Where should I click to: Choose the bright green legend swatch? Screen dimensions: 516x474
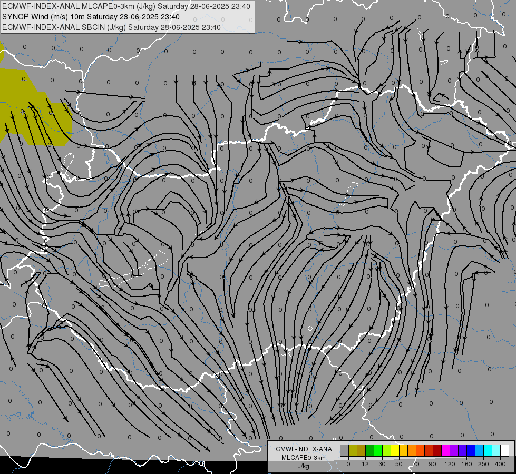pyautogui.click(x=378, y=450)
